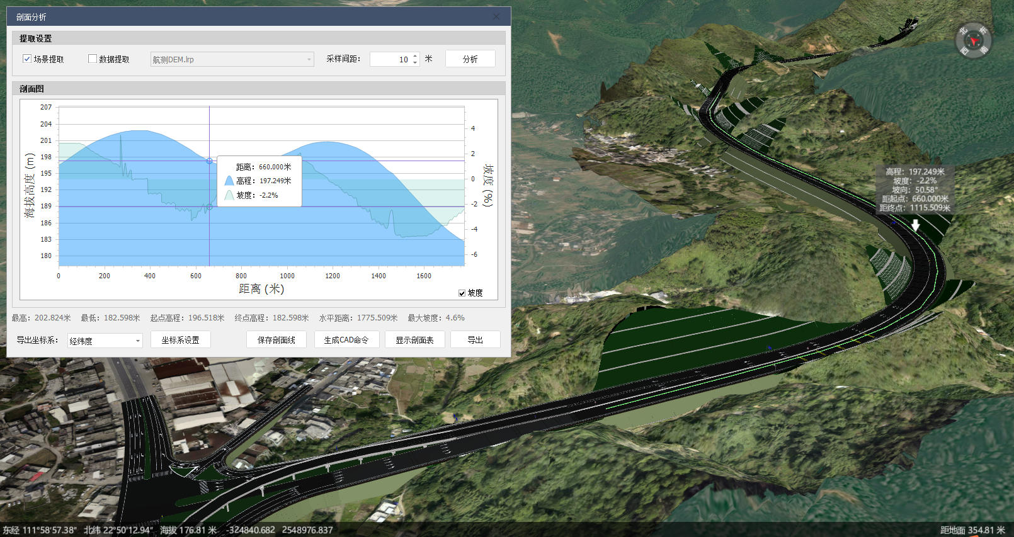Screen dimensions: 1014x537
Task: Open 坐标系设置
Action: coord(180,340)
